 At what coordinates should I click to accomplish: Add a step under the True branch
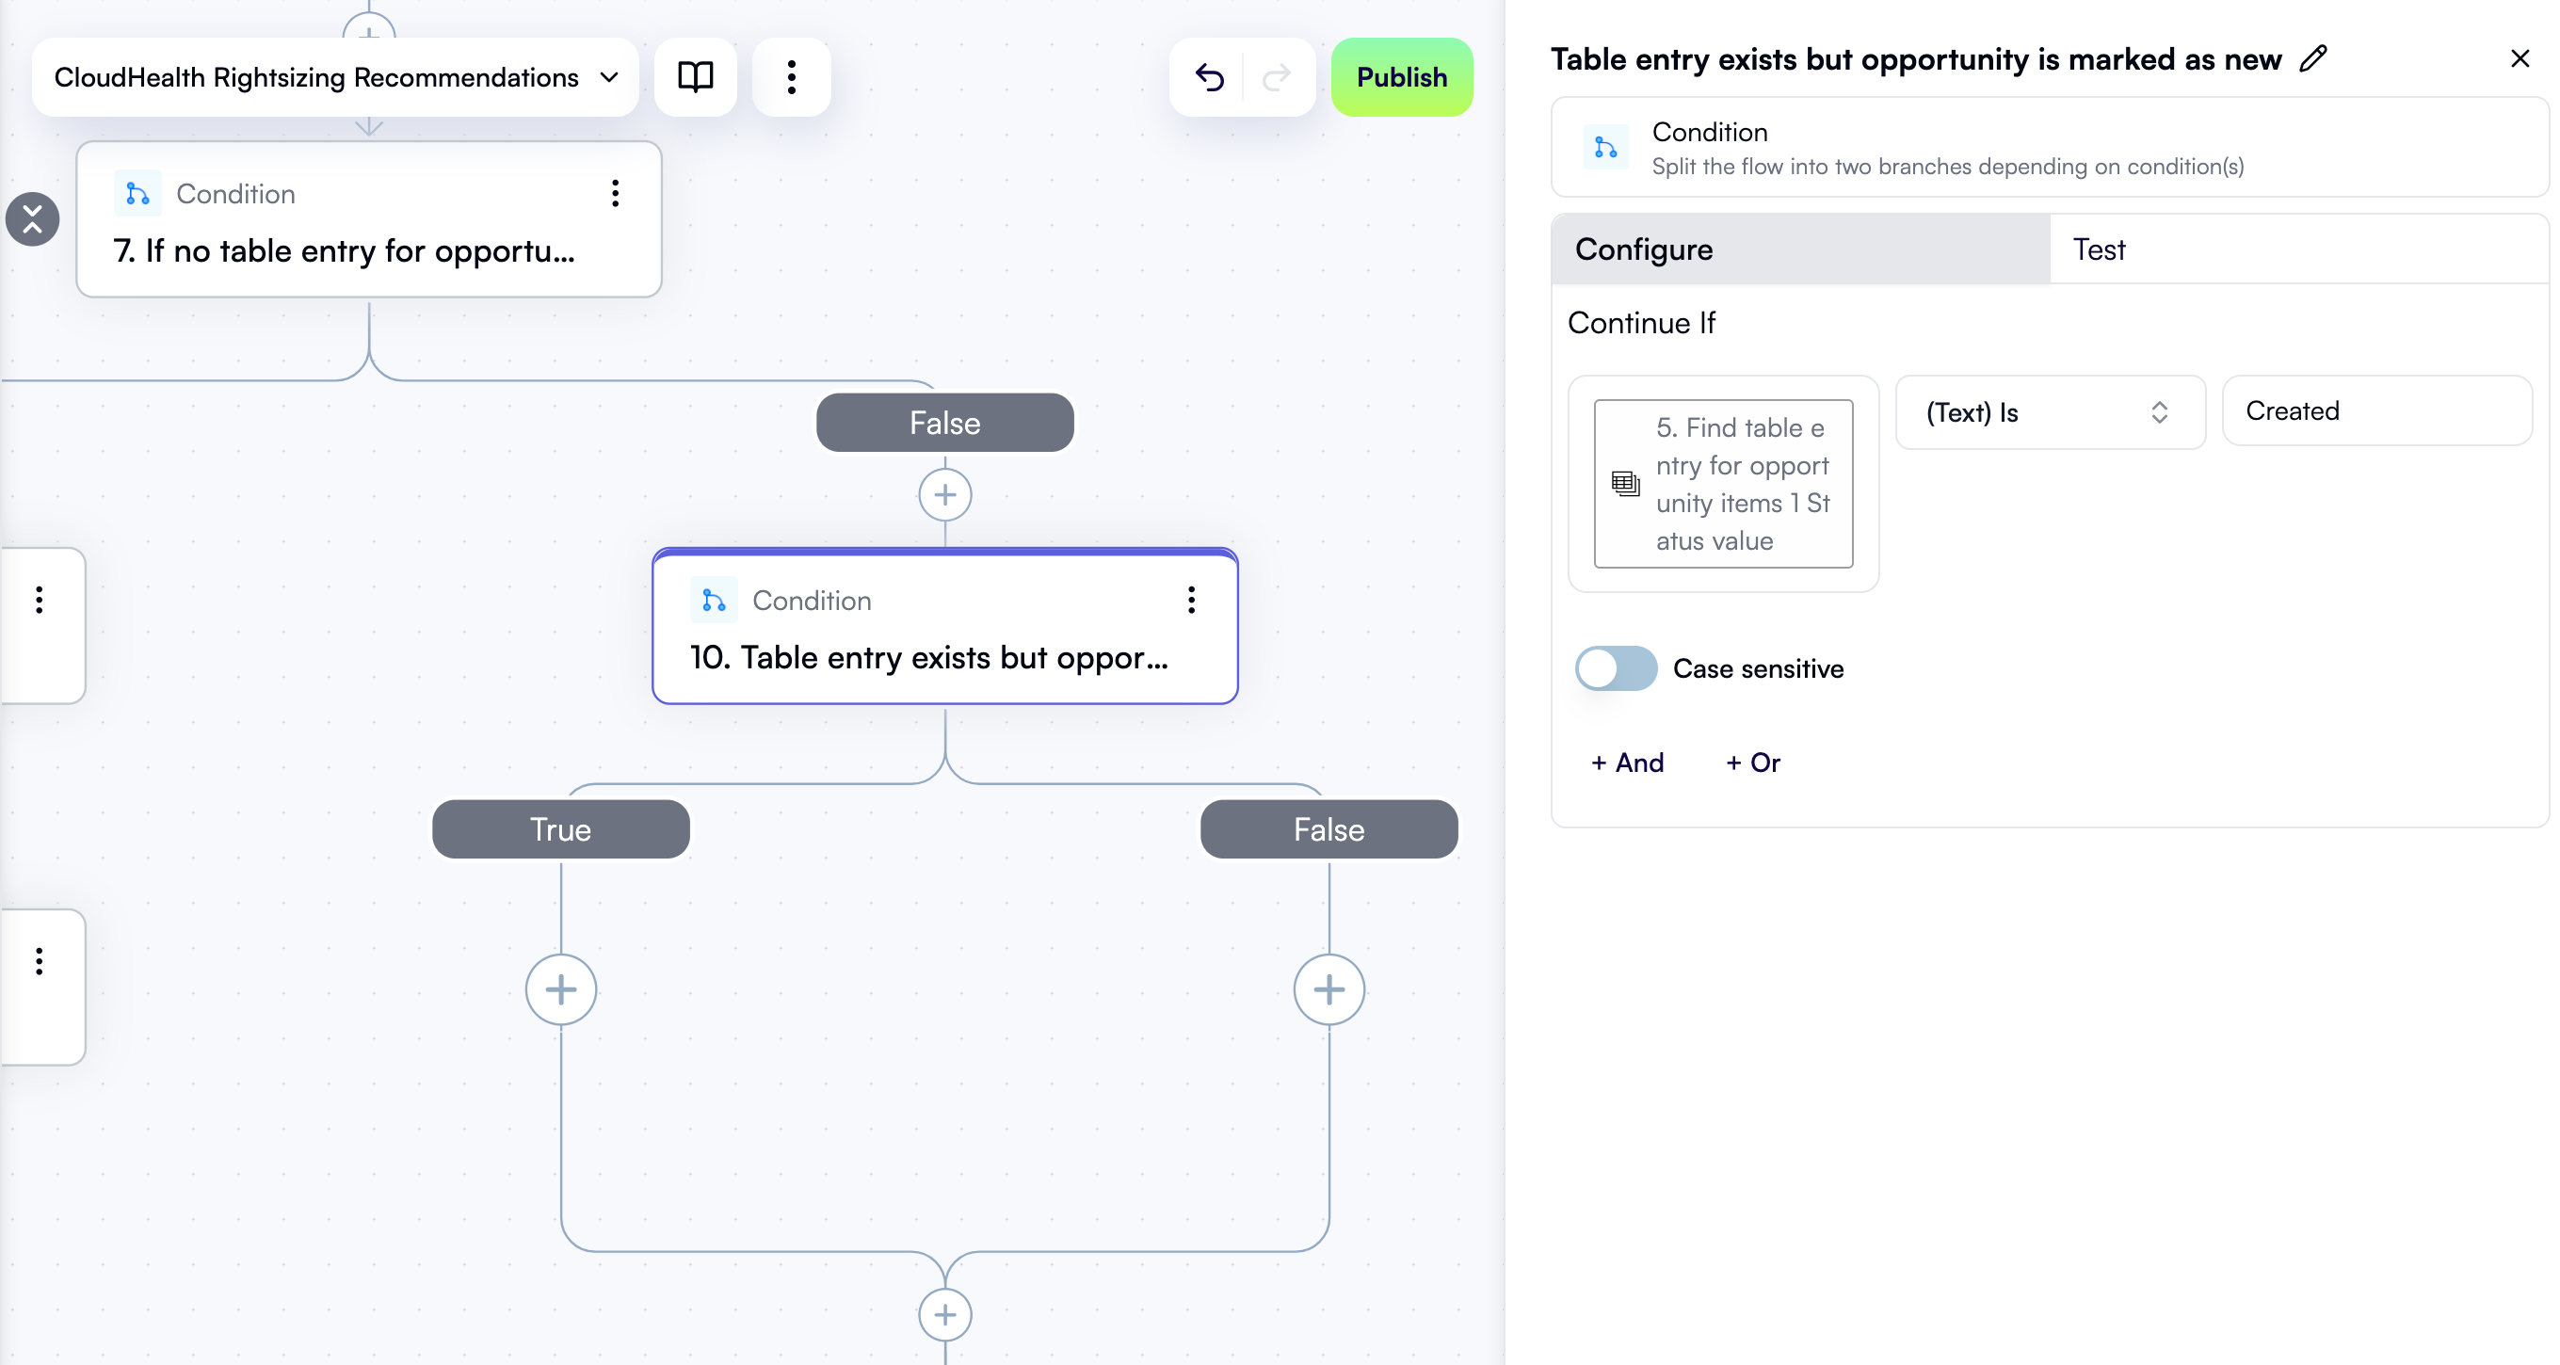click(x=560, y=989)
